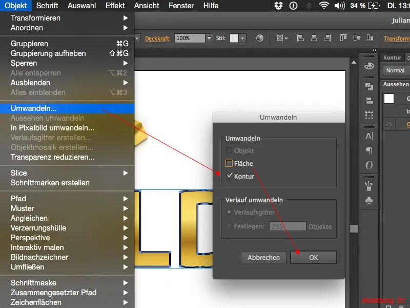Open the Deckkraft opacity link
Viewport: 410px width, 308px height.
pyautogui.click(x=158, y=38)
